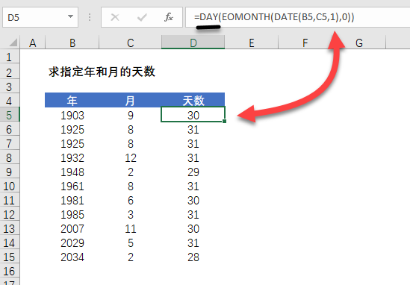The height and width of the screenshot is (285, 410).
Task: Select row 9 header
Action: point(9,172)
